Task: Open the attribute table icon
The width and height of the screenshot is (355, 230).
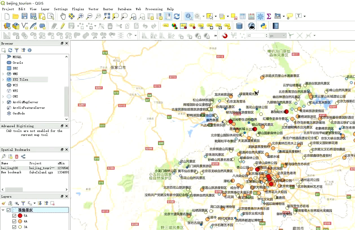Action: click(x=243, y=16)
